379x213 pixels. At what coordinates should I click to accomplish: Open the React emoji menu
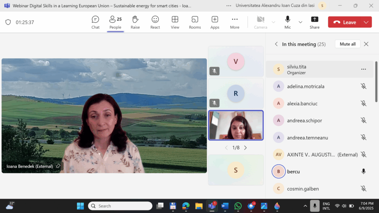155,22
